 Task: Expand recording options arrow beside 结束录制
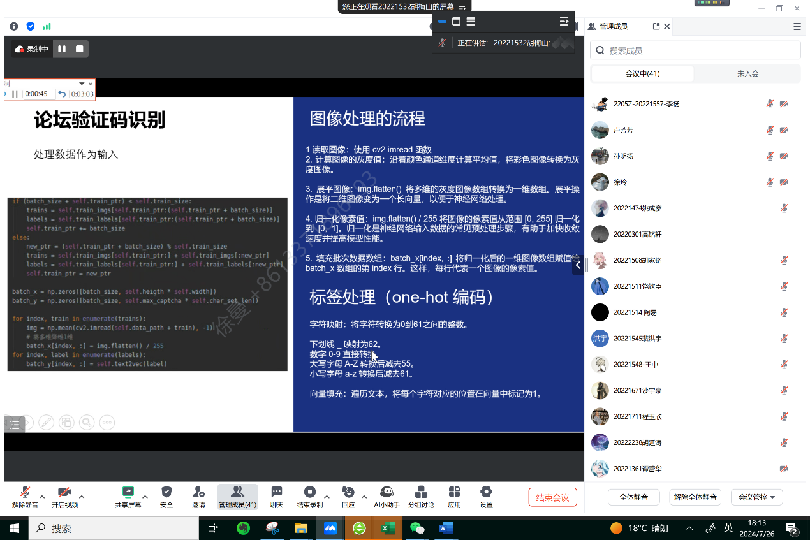[x=327, y=497]
